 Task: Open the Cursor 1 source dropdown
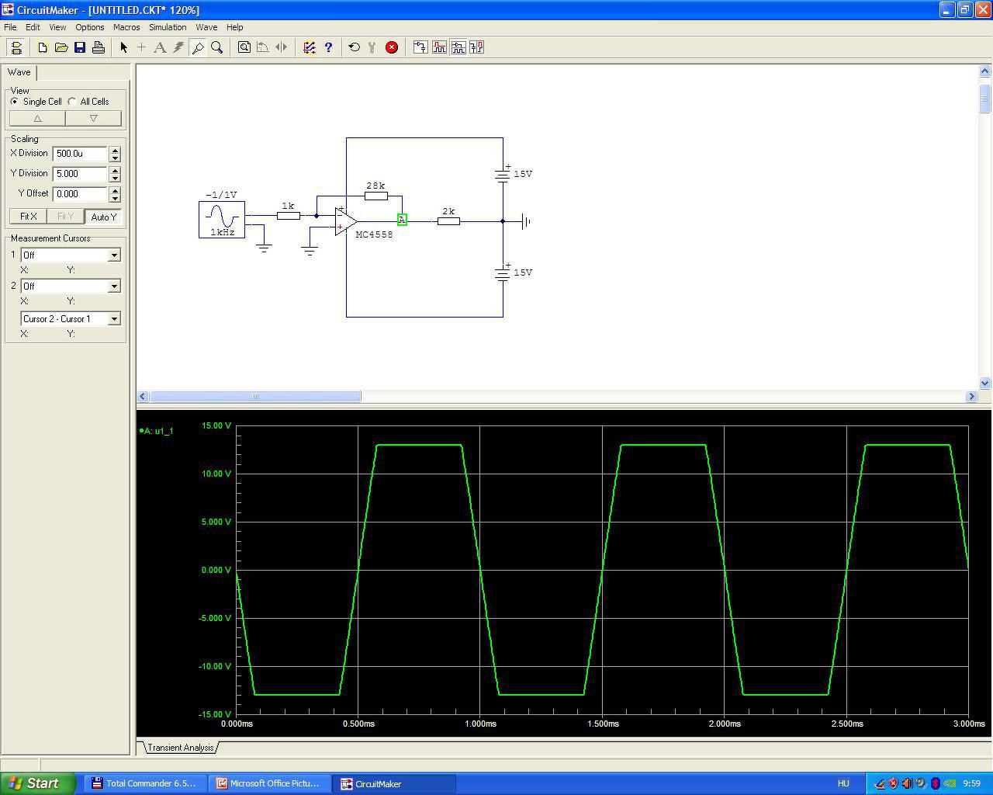coord(114,255)
